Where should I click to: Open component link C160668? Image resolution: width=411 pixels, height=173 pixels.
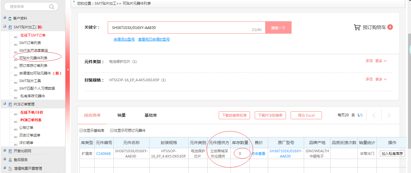tap(103, 153)
